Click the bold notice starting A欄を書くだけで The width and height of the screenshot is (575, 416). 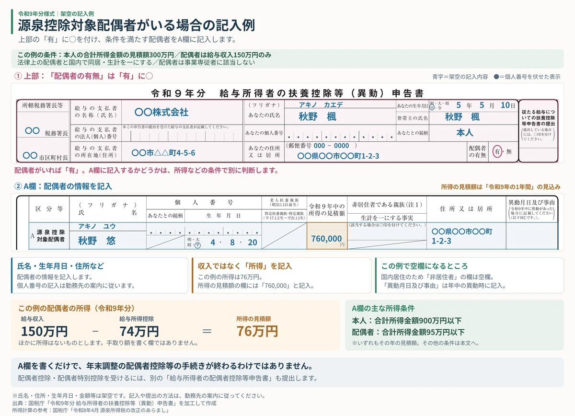[x=165, y=366]
